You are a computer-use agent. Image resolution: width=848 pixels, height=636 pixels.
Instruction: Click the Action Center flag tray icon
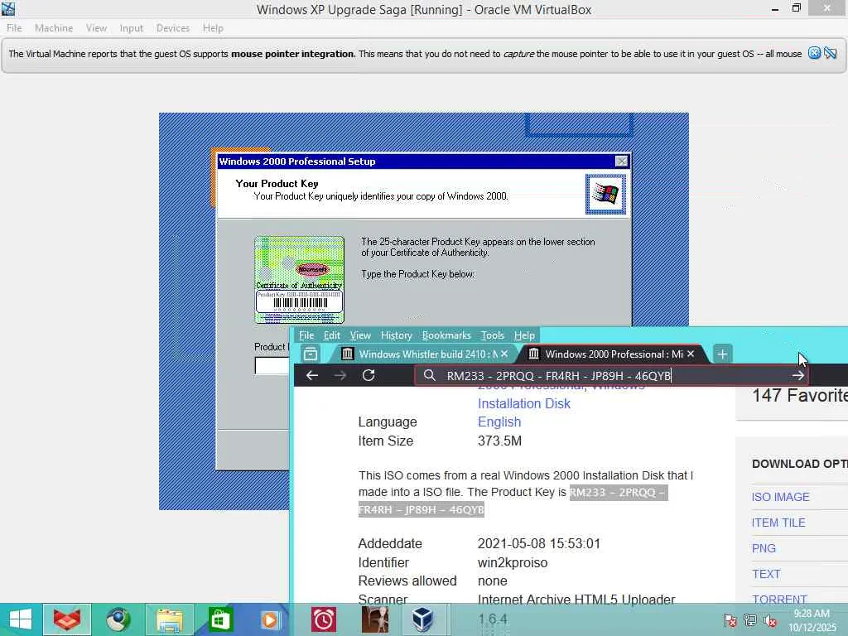[x=730, y=620]
